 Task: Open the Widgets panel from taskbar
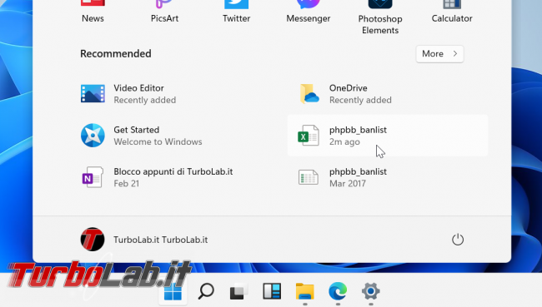click(x=272, y=291)
